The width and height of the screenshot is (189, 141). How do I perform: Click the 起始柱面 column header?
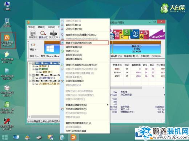coord(136,65)
